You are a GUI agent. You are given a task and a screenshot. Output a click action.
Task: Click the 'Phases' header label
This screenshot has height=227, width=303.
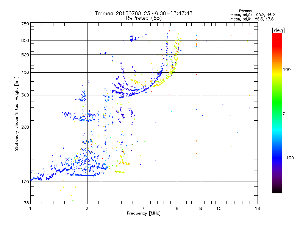point(245,11)
